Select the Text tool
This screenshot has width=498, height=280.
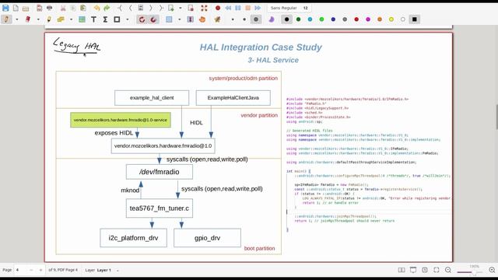coord(93,19)
